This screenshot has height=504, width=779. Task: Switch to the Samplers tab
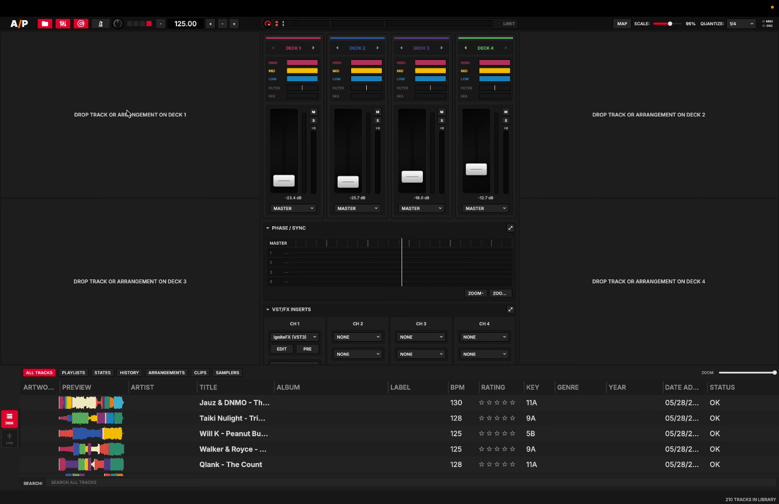point(227,372)
